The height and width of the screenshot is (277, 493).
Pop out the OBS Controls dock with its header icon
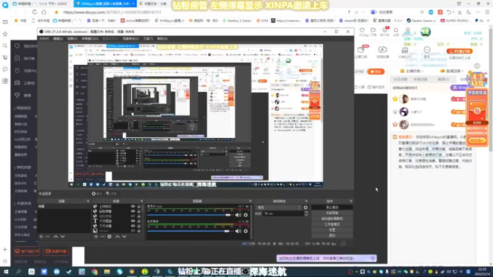click(x=351, y=201)
